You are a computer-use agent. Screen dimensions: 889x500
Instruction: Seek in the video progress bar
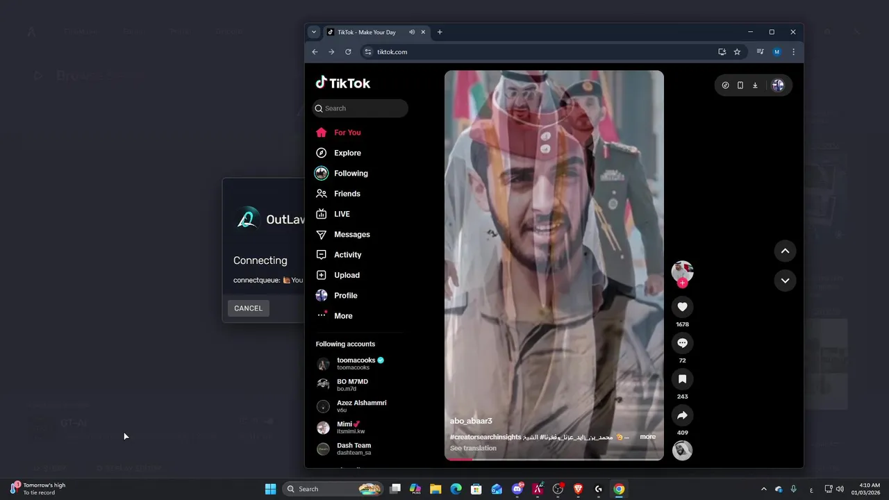point(554,459)
